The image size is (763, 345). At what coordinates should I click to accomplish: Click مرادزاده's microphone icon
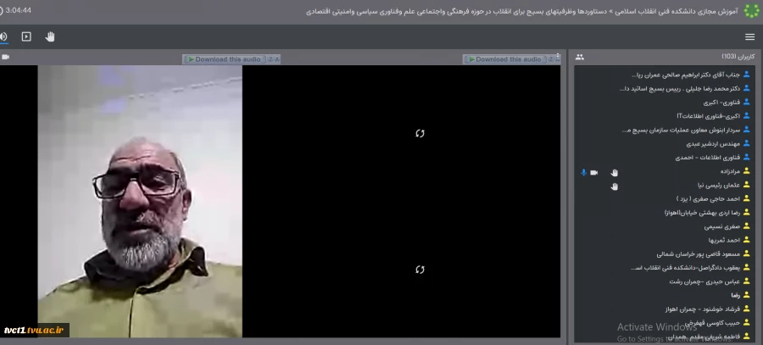point(583,172)
